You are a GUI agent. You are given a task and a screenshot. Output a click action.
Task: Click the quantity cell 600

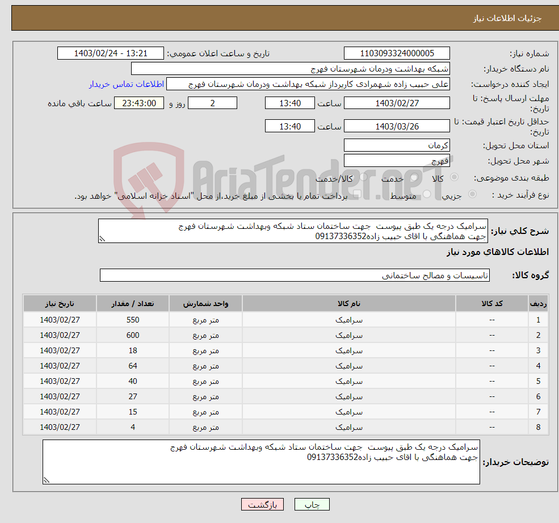(x=133, y=335)
